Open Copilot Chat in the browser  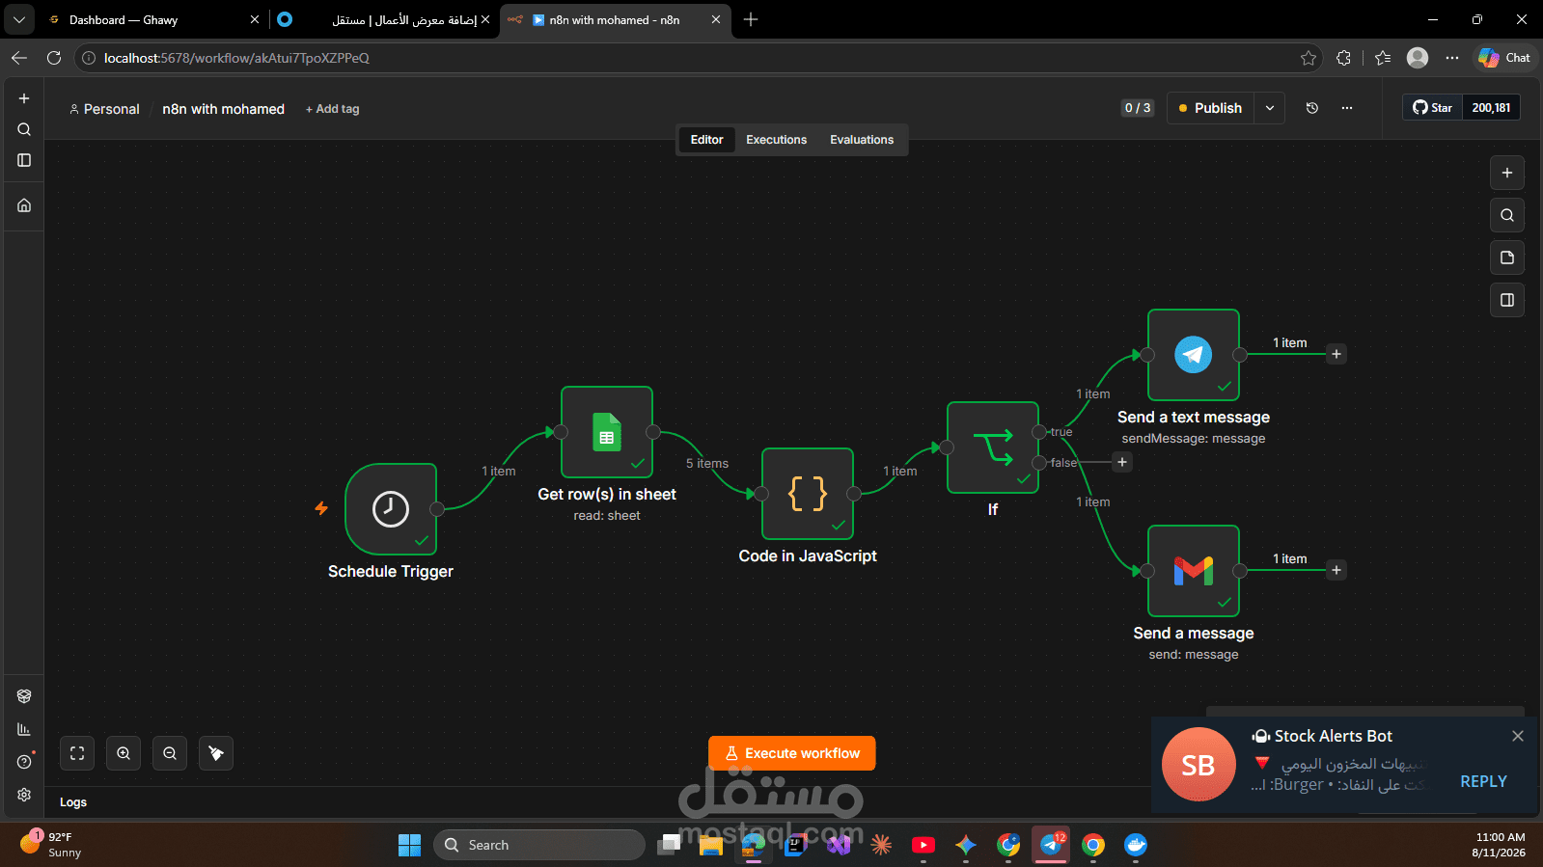tap(1504, 58)
